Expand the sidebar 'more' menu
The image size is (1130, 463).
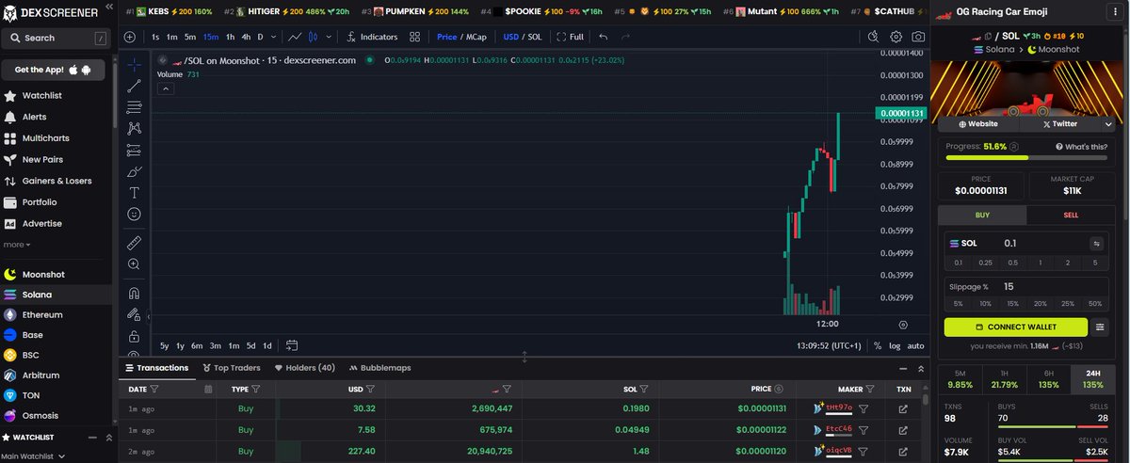click(x=16, y=245)
